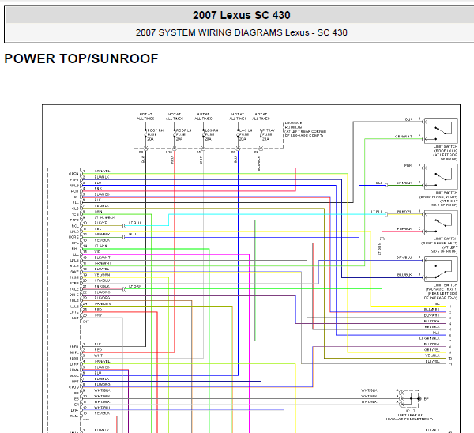The width and height of the screenshot is (474, 433).
Task: Click the Package Tray limit switch symbol
Action: pyautogui.click(x=441, y=269)
